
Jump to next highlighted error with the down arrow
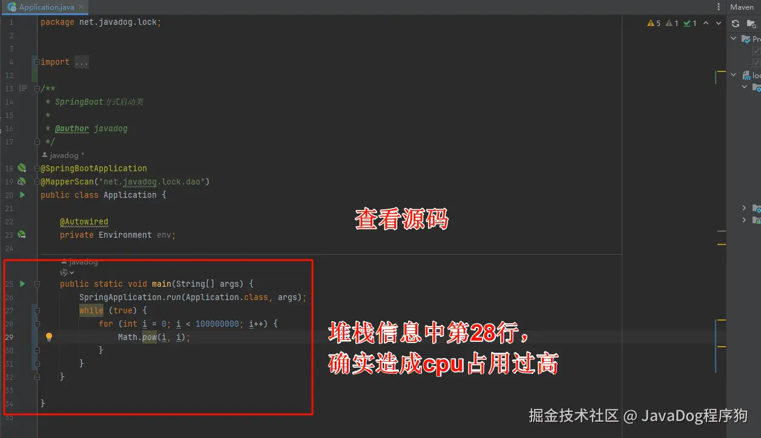tap(719, 23)
